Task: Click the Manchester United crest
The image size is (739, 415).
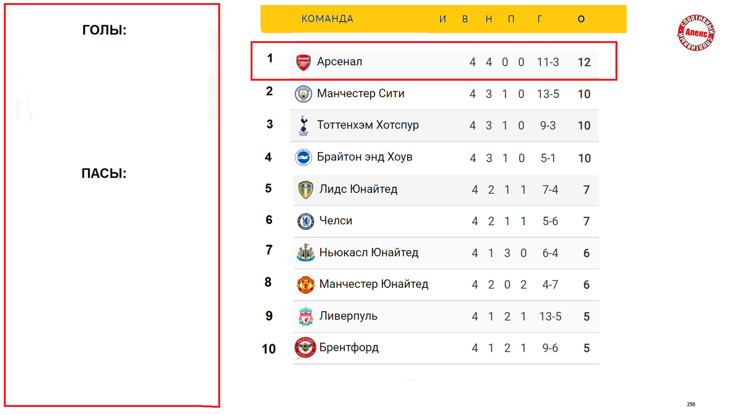Action: [x=305, y=285]
